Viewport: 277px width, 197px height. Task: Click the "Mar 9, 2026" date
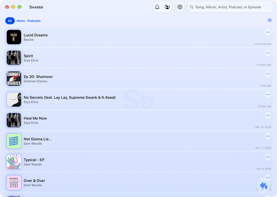(x=264, y=169)
